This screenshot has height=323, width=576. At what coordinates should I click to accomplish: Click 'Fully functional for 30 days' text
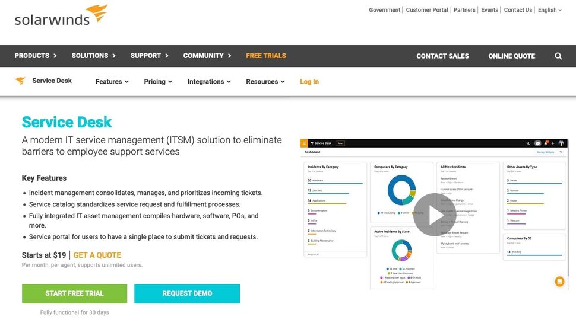pyautogui.click(x=75, y=312)
